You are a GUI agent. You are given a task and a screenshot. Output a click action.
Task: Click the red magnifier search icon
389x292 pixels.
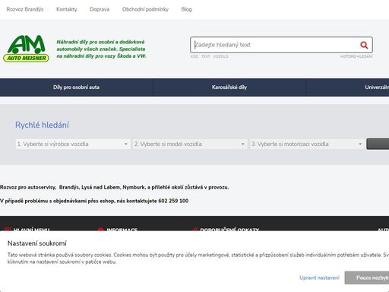364,45
